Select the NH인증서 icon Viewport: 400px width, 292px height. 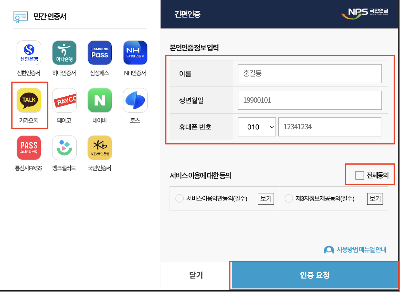pos(135,53)
